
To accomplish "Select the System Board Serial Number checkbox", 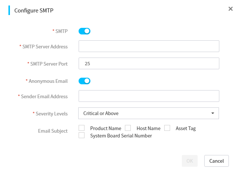I will [x=82, y=135].
